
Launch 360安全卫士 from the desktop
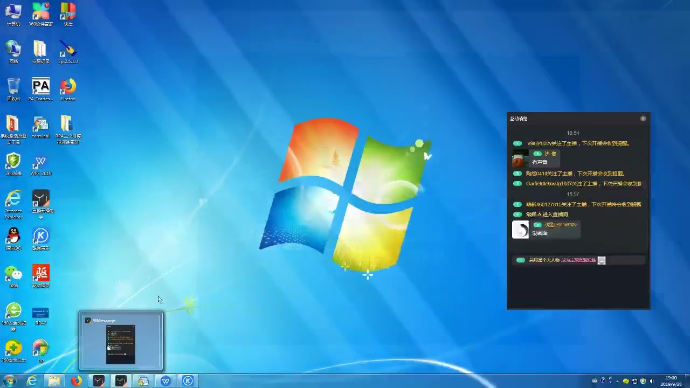click(x=13, y=351)
